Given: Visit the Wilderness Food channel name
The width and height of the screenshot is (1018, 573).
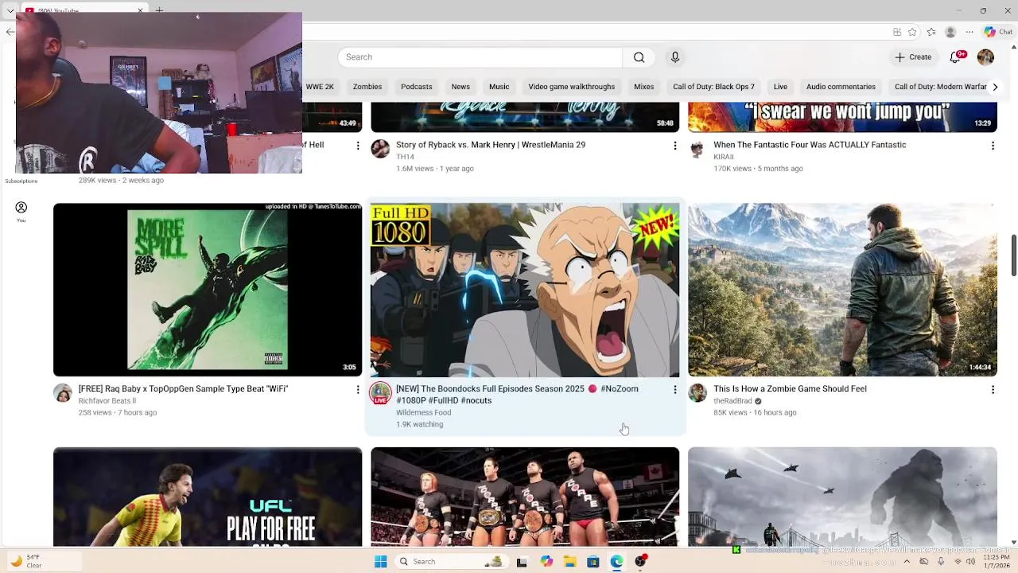Looking at the screenshot, I should pos(423,412).
